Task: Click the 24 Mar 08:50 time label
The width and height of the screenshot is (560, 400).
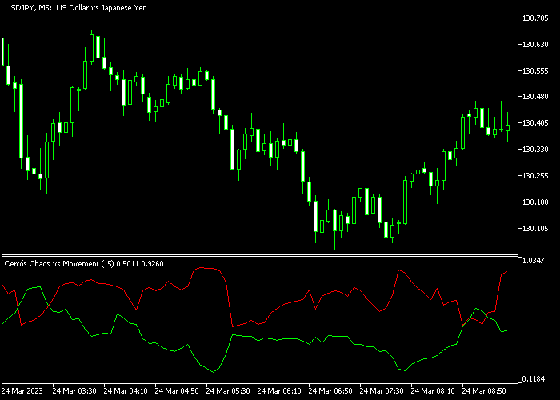Action: tap(484, 391)
